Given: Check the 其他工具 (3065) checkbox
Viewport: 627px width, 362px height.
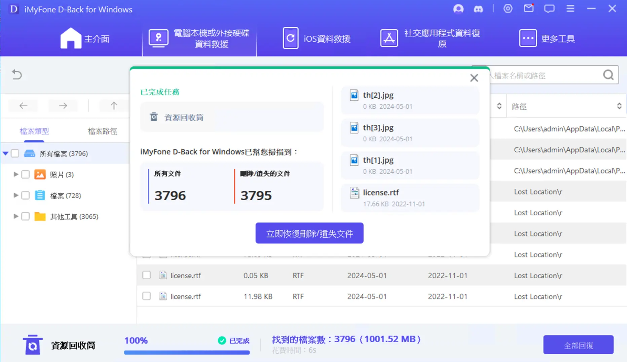Looking at the screenshot, I should coord(25,216).
